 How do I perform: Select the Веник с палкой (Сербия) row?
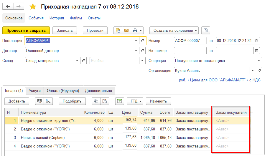[x=43, y=137]
